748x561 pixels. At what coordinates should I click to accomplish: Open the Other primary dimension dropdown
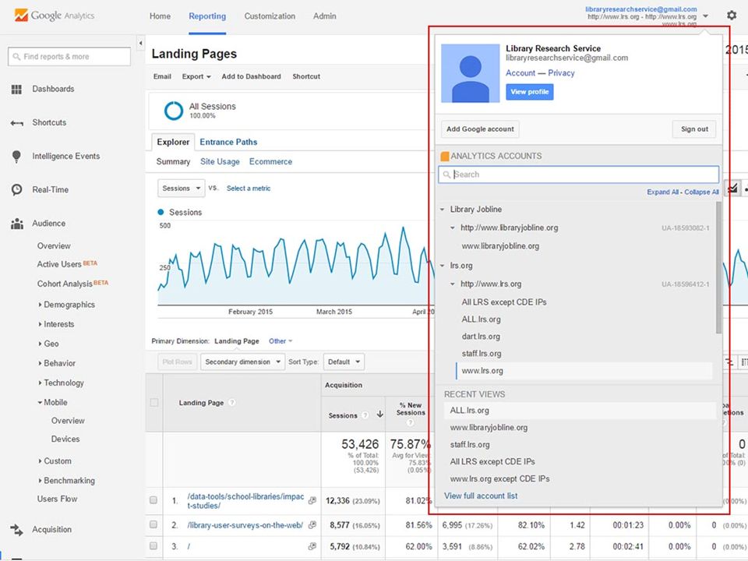tap(280, 341)
